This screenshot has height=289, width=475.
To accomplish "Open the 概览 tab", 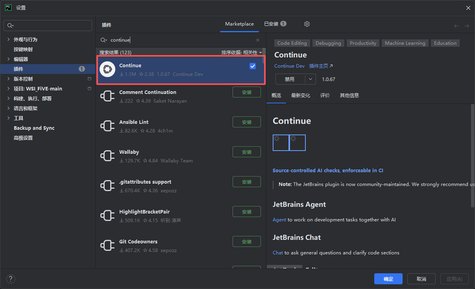I will (276, 96).
